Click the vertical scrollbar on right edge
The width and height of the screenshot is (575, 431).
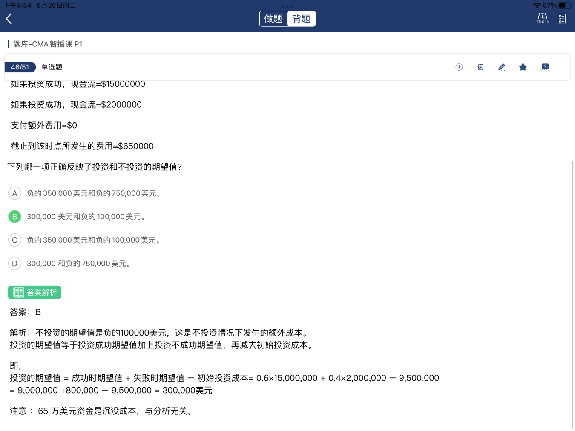572,294
